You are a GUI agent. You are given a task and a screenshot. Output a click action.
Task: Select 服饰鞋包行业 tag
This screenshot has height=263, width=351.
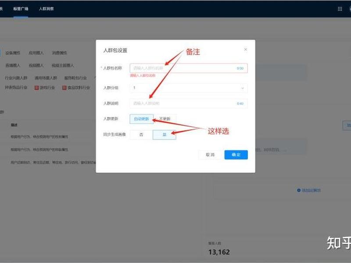pos(75,78)
